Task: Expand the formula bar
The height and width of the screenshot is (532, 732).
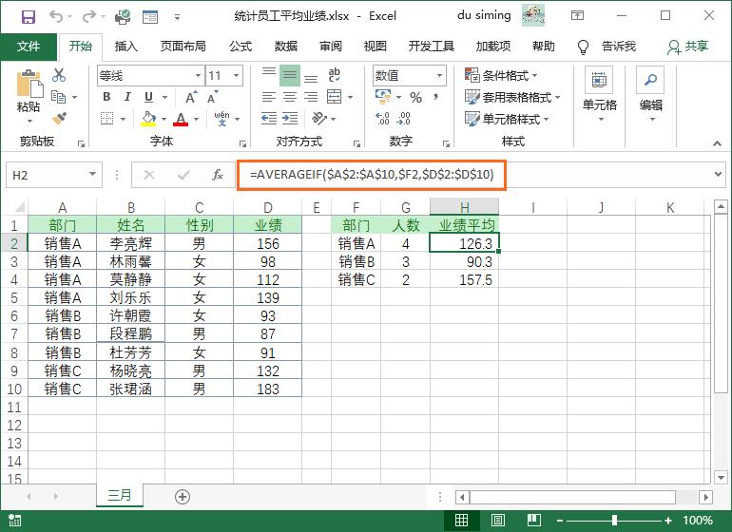Action: point(718,175)
